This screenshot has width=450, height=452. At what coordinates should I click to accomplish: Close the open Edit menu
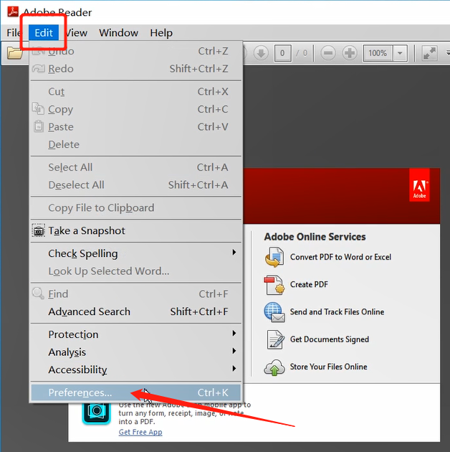pos(44,33)
